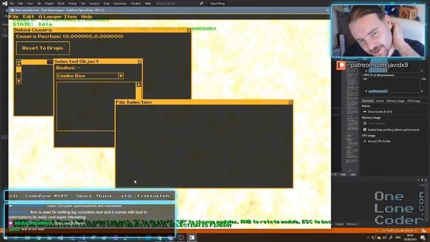The height and width of the screenshot is (242, 430).
Task: Open the Output tab at bottom
Action: click(339, 224)
